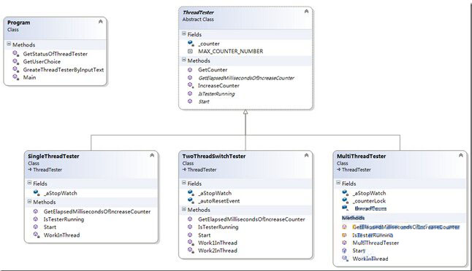The image size is (472, 271).
Task: Click the WorkInThread icon in SingleThreadTester
Action: tap(37, 235)
